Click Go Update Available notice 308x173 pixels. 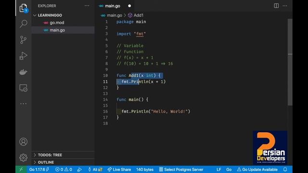coord(257,170)
